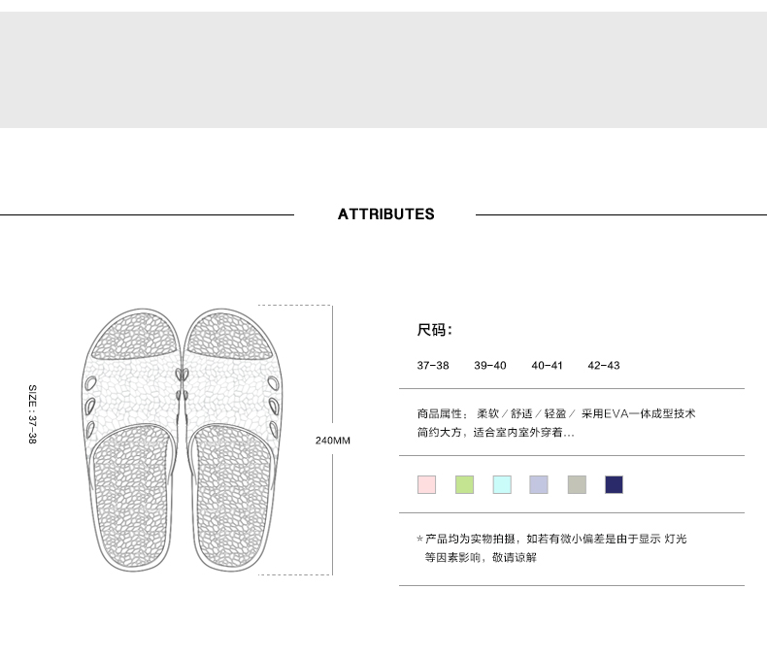Click the 简约大方 description line

495,432
